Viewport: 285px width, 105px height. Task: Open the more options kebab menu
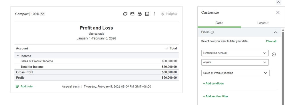tap(154, 14)
